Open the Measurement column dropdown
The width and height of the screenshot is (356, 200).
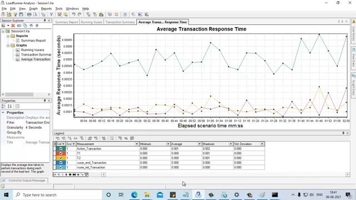[x=137, y=144]
